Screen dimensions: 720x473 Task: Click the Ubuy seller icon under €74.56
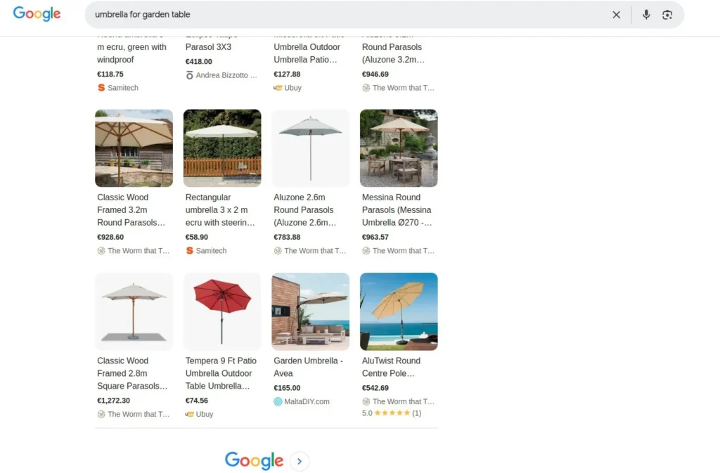pos(190,415)
